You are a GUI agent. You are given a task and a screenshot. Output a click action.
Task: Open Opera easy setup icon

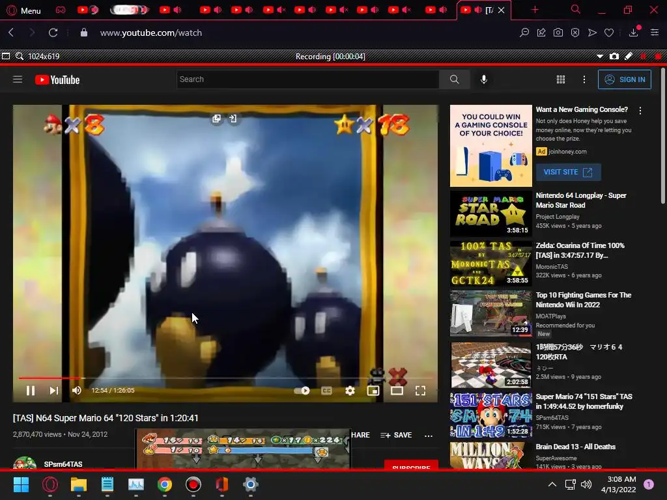click(655, 33)
